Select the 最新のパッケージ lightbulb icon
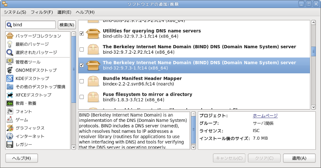Viewport: 321px width, 168px height. click(10, 44)
